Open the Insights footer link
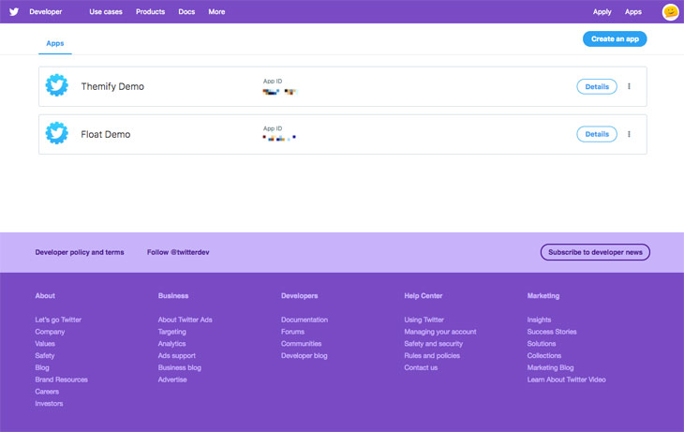684x432 pixels. (x=539, y=320)
